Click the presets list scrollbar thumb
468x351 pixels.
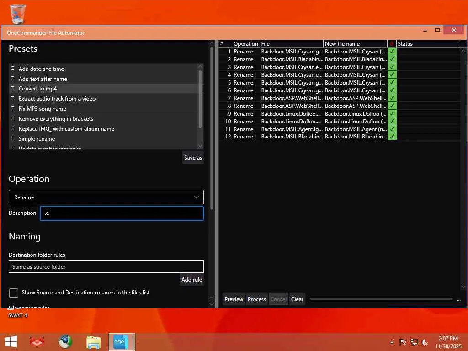[200, 99]
